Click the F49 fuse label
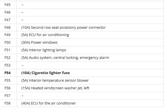The image size is (165, 109). [7, 35]
